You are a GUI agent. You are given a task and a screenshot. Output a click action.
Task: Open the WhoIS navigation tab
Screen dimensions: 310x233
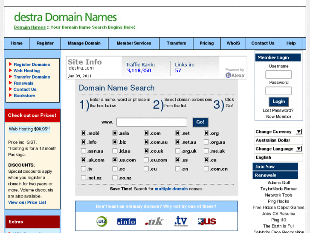pos(233,43)
